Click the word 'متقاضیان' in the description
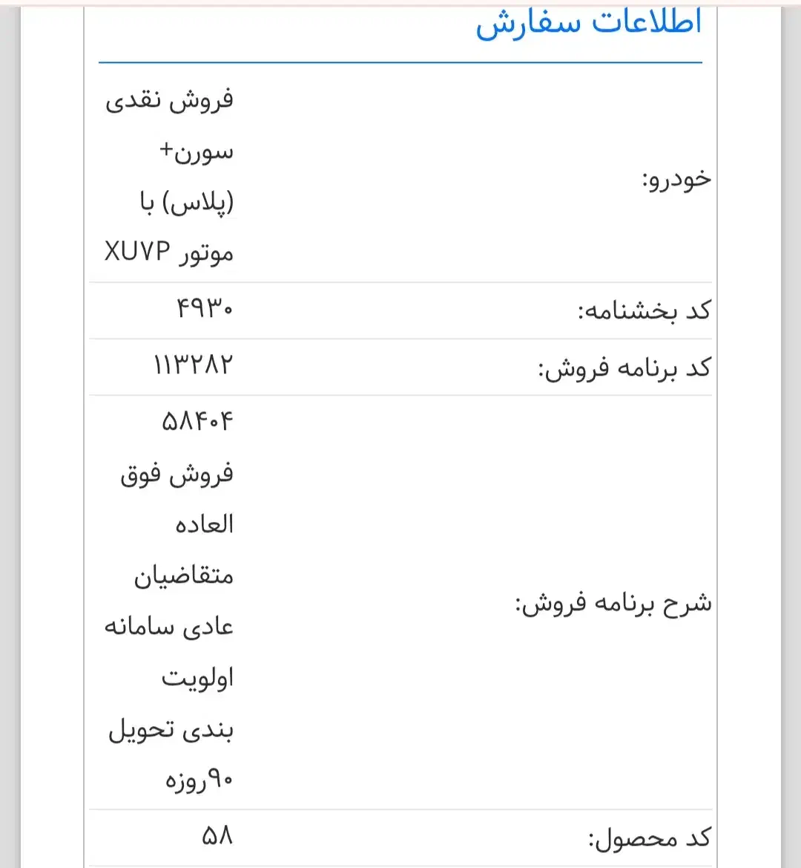The height and width of the screenshot is (868, 801). [x=183, y=576]
